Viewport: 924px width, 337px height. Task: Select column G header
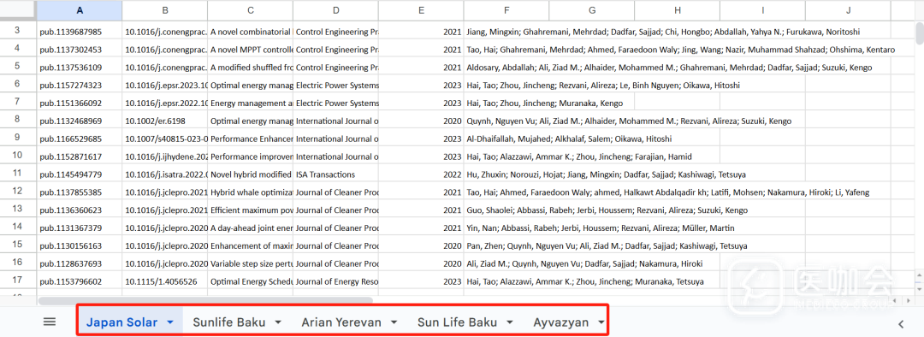coord(592,10)
